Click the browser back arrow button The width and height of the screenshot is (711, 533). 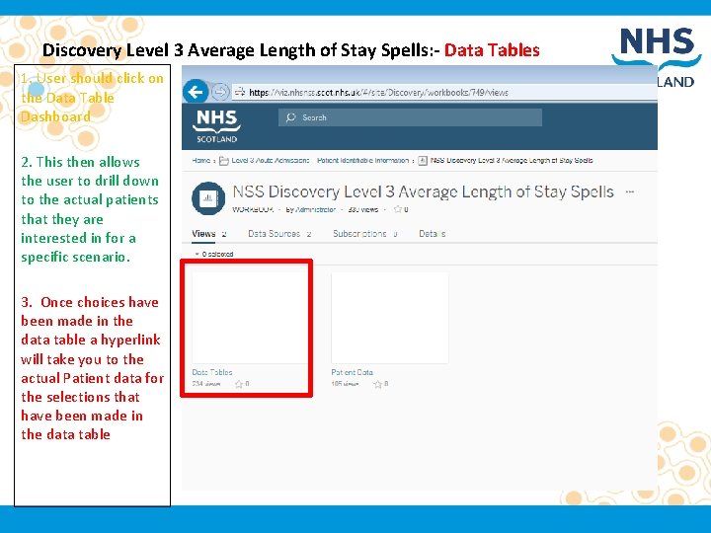[x=196, y=93]
